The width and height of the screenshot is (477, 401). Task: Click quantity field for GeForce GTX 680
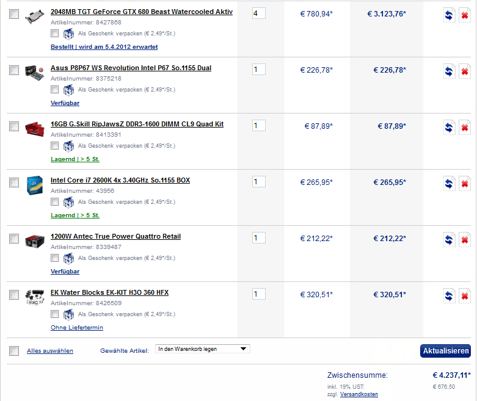(x=259, y=13)
